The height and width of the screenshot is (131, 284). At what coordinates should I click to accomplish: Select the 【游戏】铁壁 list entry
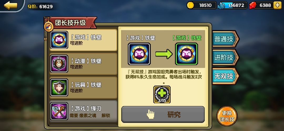point(84,40)
